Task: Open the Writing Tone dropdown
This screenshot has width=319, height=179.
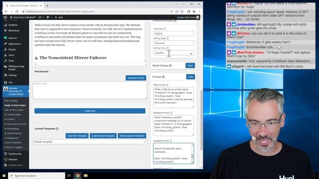Action: click(173, 53)
